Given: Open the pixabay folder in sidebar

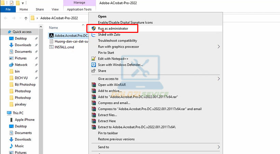Looking at the screenshot, I should pyautogui.click(x=20, y=104).
